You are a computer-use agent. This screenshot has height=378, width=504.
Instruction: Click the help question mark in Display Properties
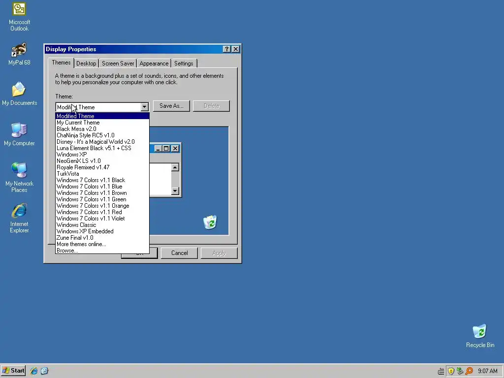coord(226,49)
